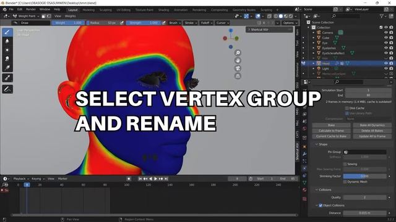This screenshot has width=396, height=222.
Task: Select the Smear weight tool
Action: (7, 59)
